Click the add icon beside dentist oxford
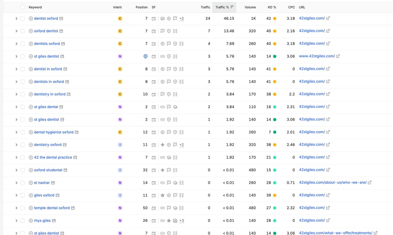The height and width of the screenshot is (235, 393). tap(31, 19)
